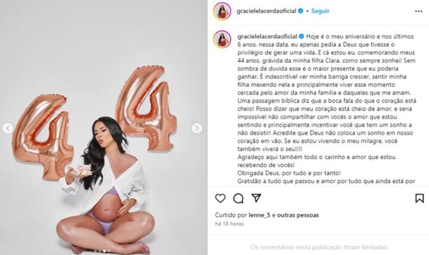The image size is (429, 255).
Task: View profile of lenne_5
Action: pos(259,215)
